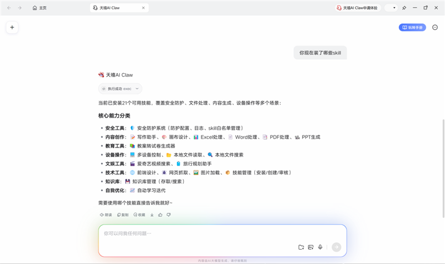Attach a file using the folder icon
The width and height of the screenshot is (445, 264).
301,247
